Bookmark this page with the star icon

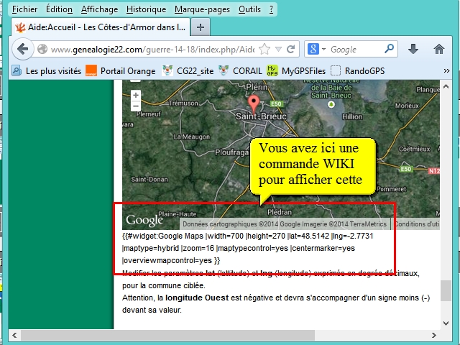(264, 49)
